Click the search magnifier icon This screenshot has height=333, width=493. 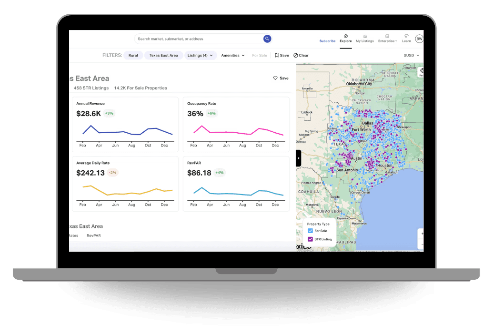[x=267, y=39]
